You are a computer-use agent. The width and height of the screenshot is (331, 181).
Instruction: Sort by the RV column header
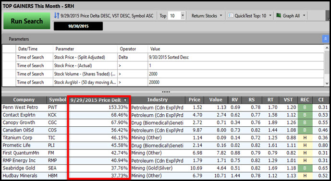[235, 100]
